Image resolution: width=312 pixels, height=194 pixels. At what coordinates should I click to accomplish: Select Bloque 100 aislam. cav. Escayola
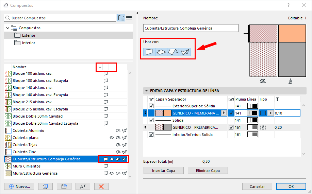(66, 81)
